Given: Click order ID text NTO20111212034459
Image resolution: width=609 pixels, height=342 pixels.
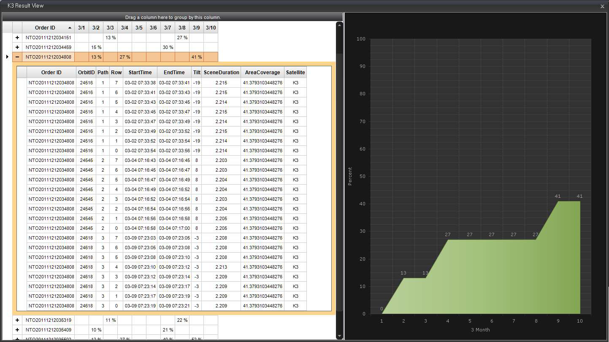Looking at the screenshot, I should [49, 47].
